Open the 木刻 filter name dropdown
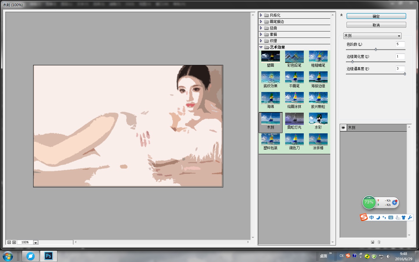 (x=372, y=36)
